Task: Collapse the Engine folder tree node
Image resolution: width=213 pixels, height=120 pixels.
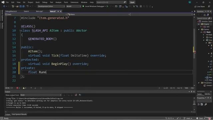Action: point(199,24)
